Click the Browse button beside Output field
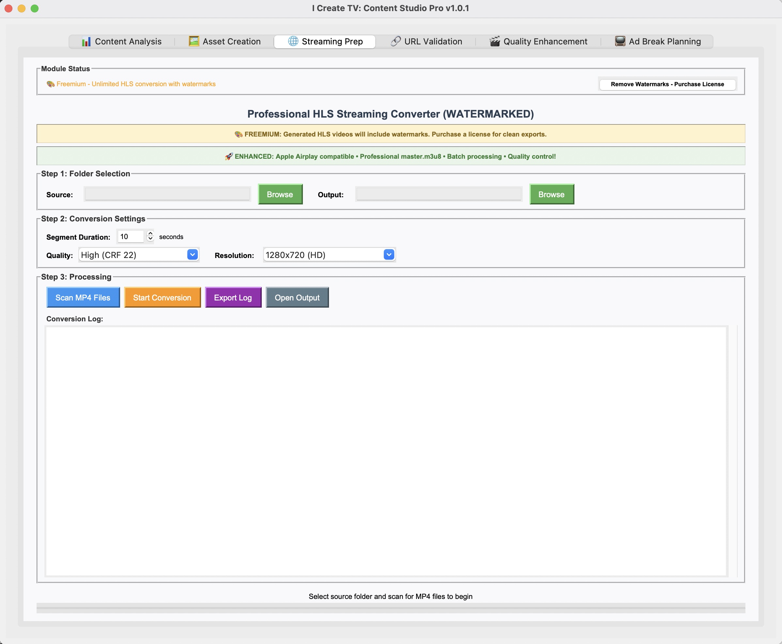Viewport: 782px width, 644px height. pyautogui.click(x=551, y=194)
